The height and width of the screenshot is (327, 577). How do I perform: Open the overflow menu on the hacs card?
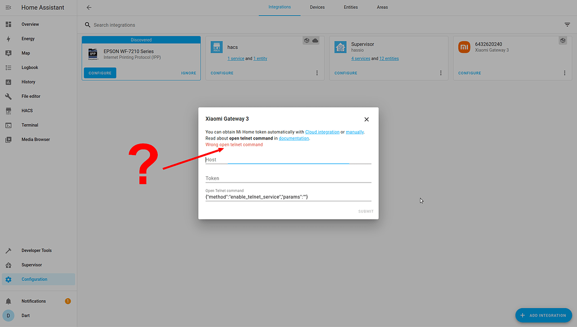[x=317, y=72]
